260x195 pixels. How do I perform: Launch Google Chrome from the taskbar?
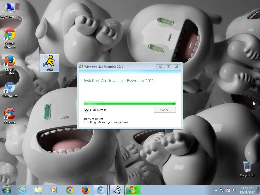click(x=70, y=190)
